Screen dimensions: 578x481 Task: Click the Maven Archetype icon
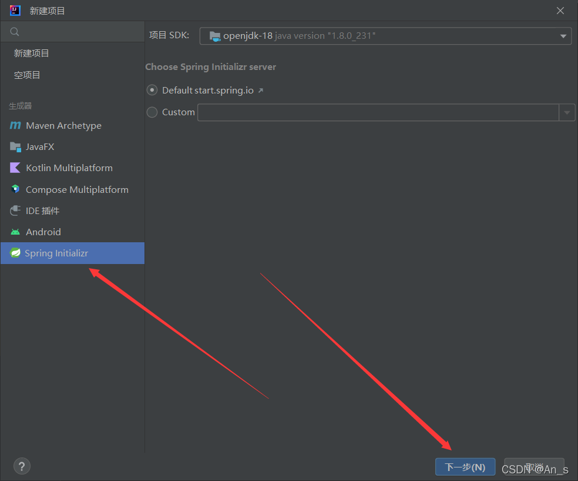click(15, 125)
